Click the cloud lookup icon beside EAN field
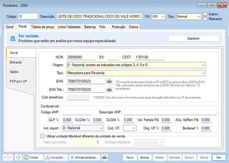The height and width of the screenshot is (163, 229). 109,81
